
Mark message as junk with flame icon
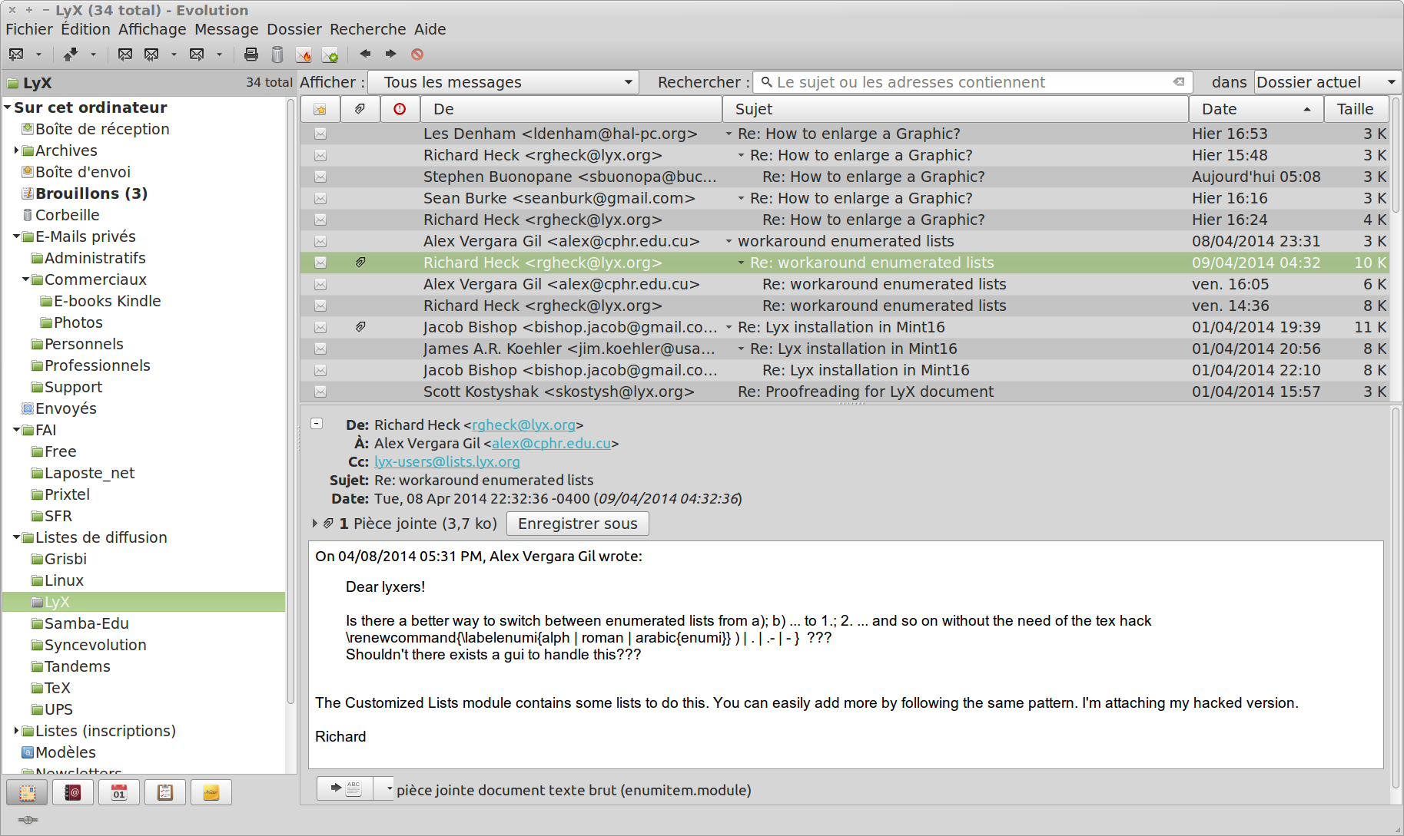304,55
